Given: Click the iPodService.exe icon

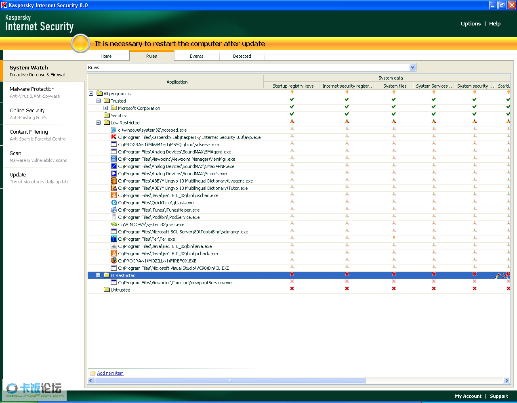Looking at the screenshot, I should [x=114, y=217].
